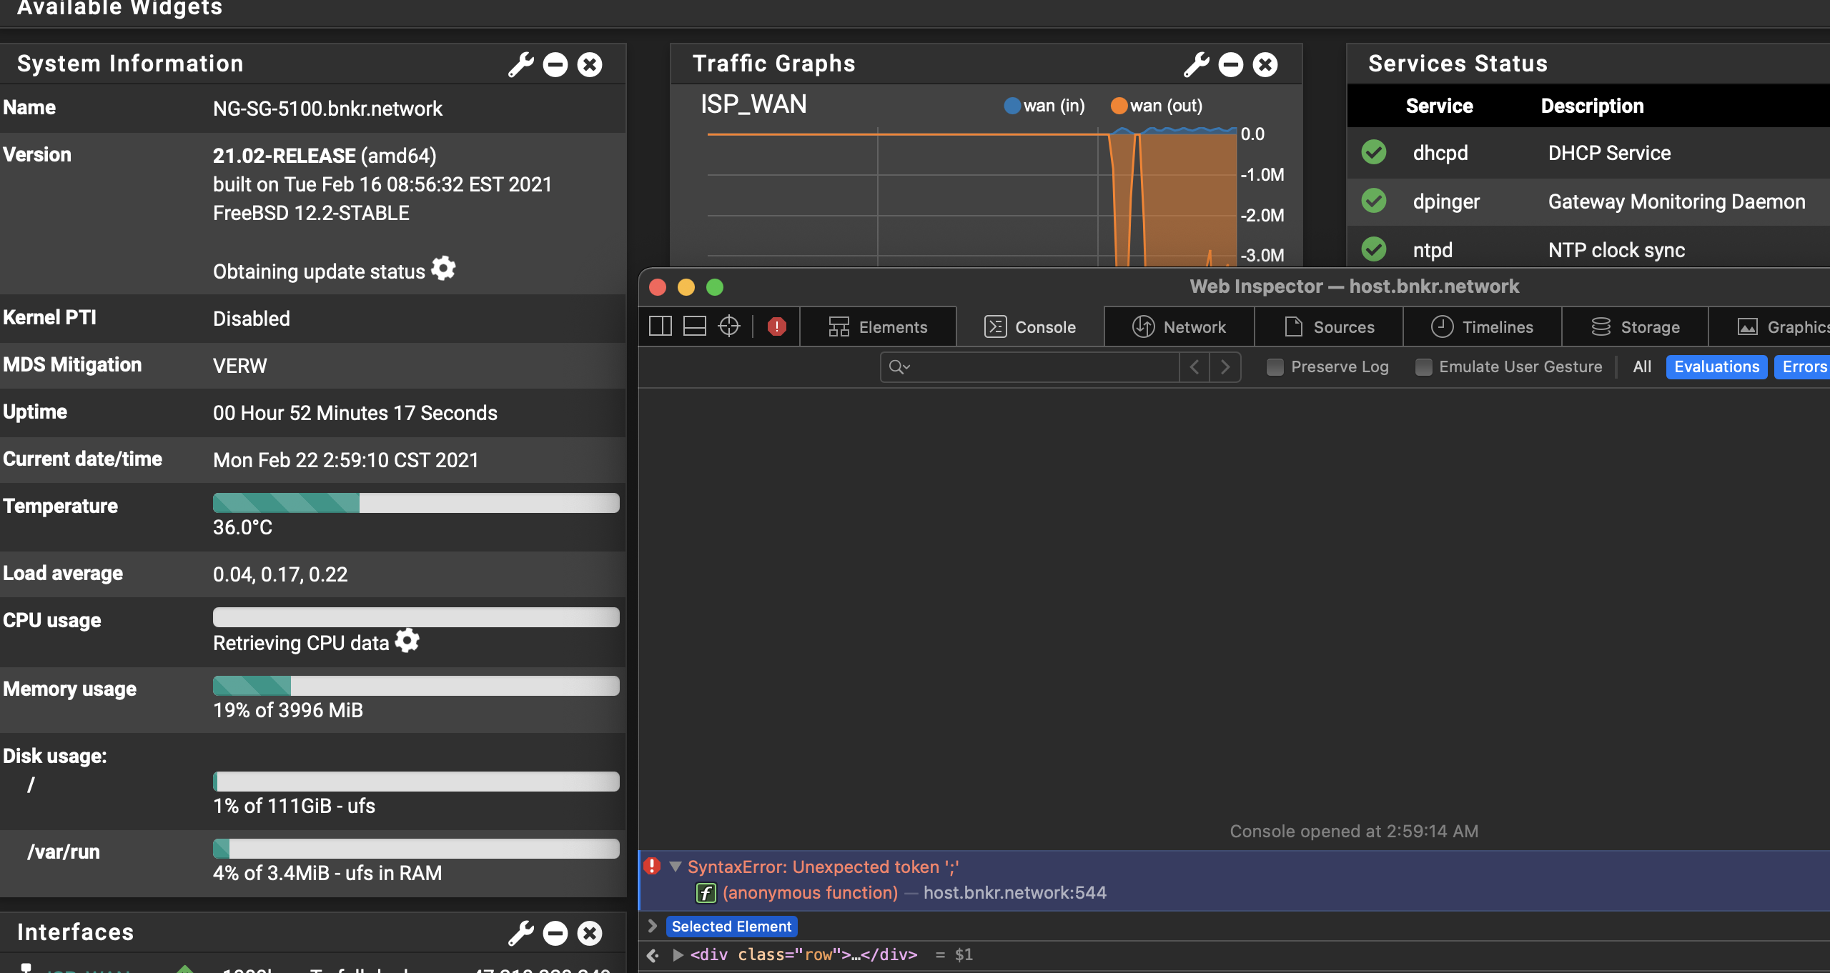Click the console prompt chevron

pos(652,926)
